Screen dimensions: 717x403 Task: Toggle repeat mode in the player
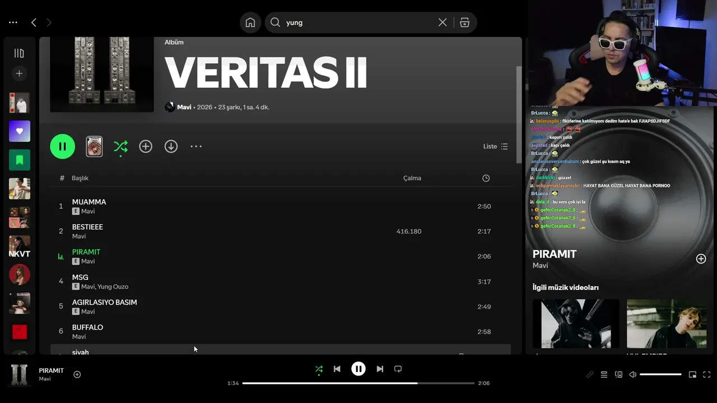[398, 369]
